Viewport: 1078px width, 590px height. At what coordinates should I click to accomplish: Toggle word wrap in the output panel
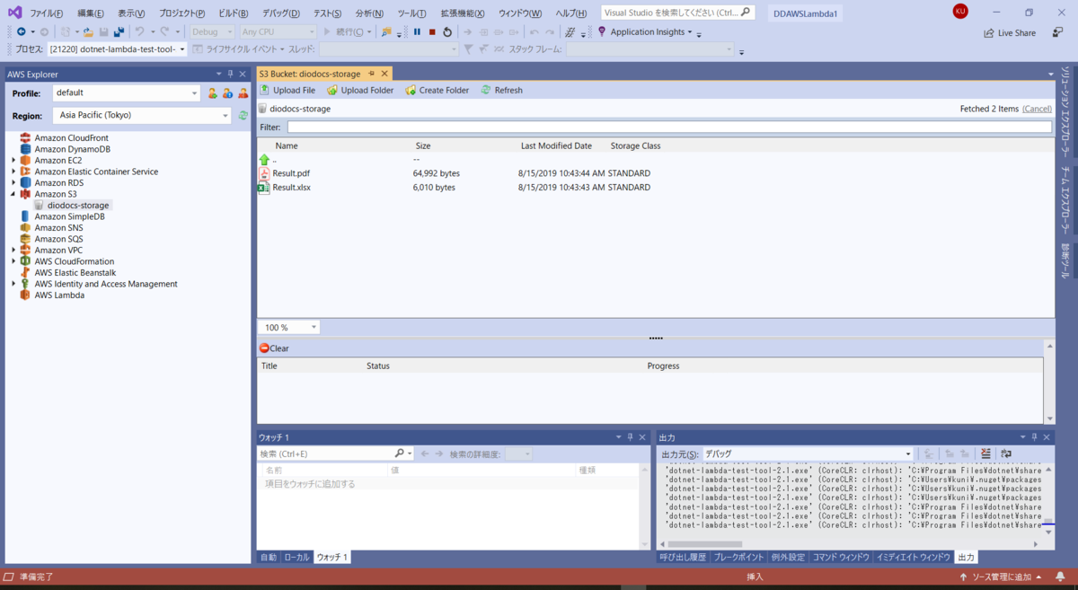click(1006, 454)
